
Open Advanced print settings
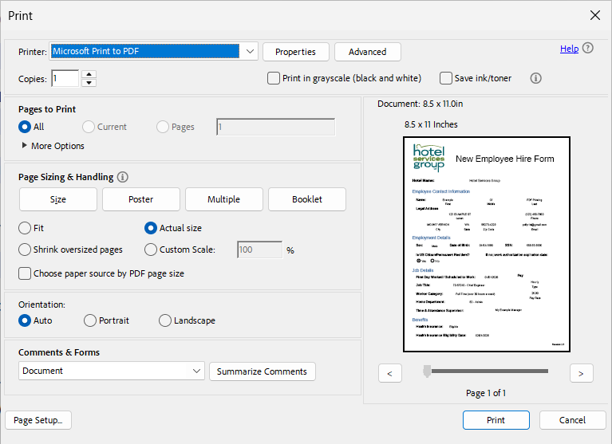[368, 52]
